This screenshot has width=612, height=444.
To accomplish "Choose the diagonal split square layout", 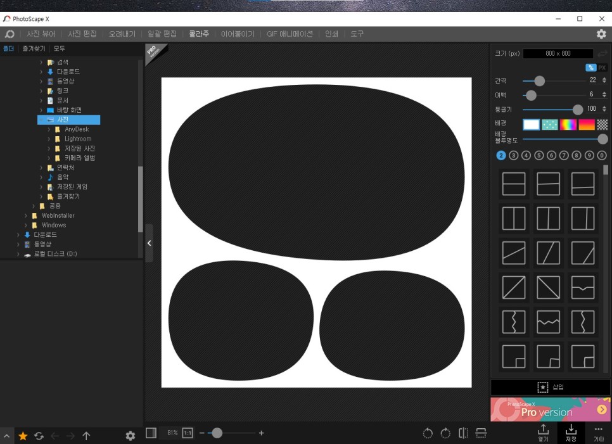I will (514, 288).
